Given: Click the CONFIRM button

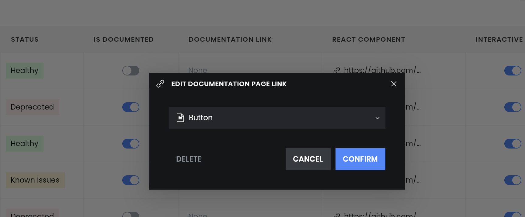Looking at the screenshot, I should click(360, 159).
